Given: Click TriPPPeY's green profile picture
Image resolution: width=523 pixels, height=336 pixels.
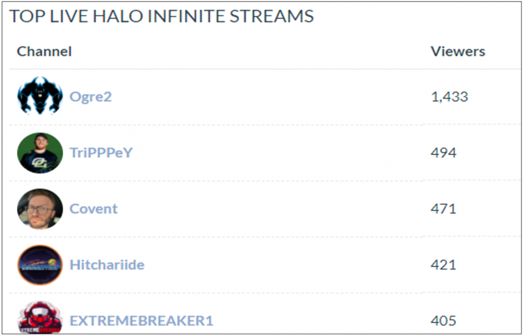Looking at the screenshot, I should click(x=40, y=153).
